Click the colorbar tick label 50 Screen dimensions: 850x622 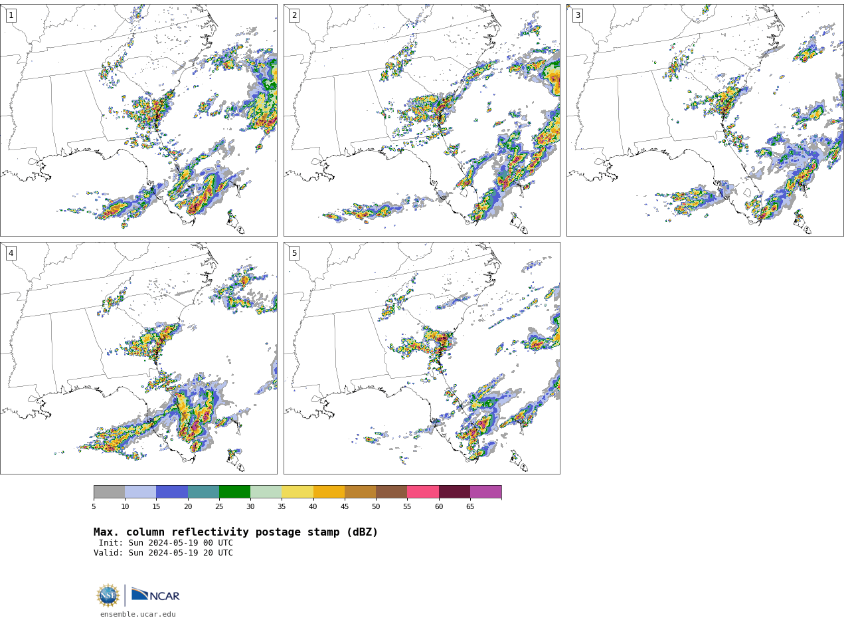coord(376,507)
